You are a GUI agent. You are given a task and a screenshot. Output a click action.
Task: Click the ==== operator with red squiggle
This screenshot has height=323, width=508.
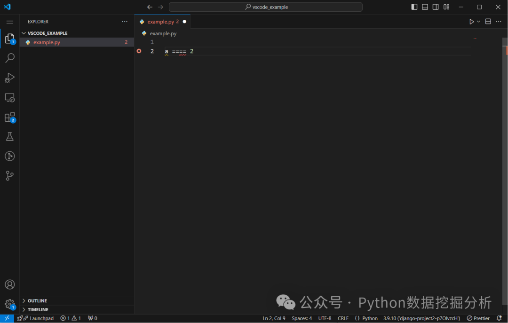pyautogui.click(x=179, y=52)
